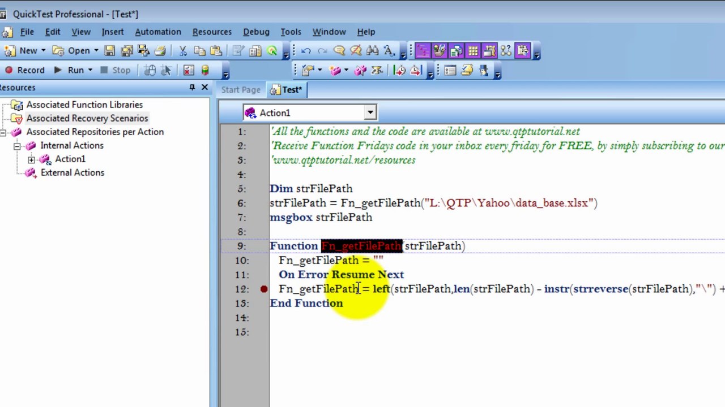Toggle the last highlighted clipboard pane button
Screen dimensions: 725x407
point(522,51)
